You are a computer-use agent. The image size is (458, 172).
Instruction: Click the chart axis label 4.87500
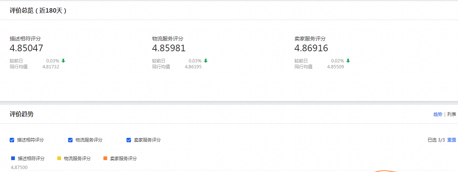[19, 168]
